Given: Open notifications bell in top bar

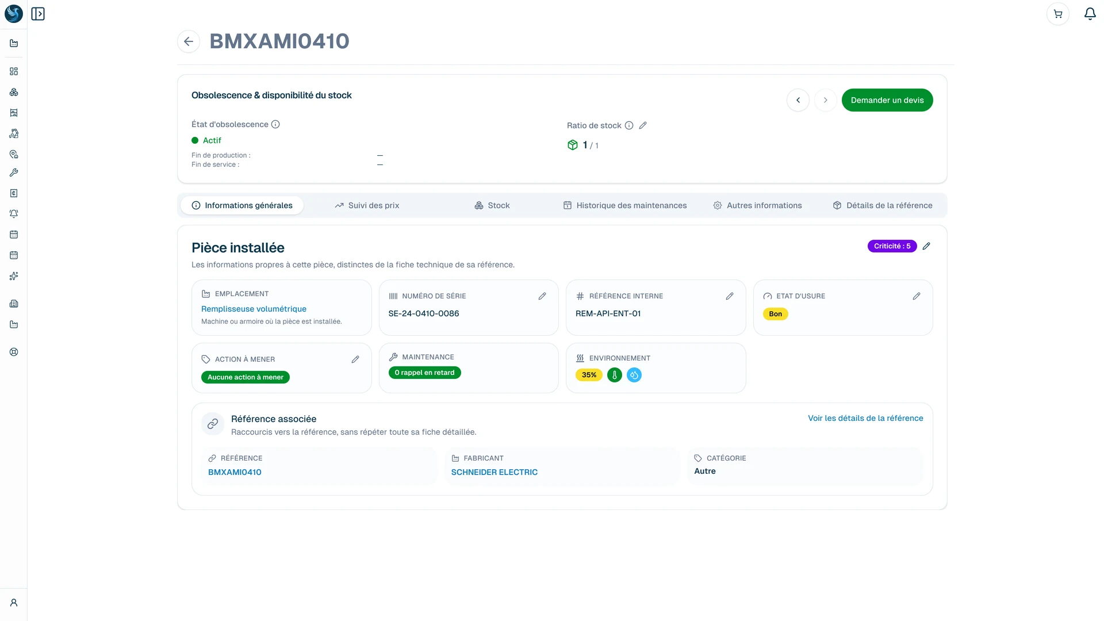Looking at the screenshot, I should (x=1090, y=14).
